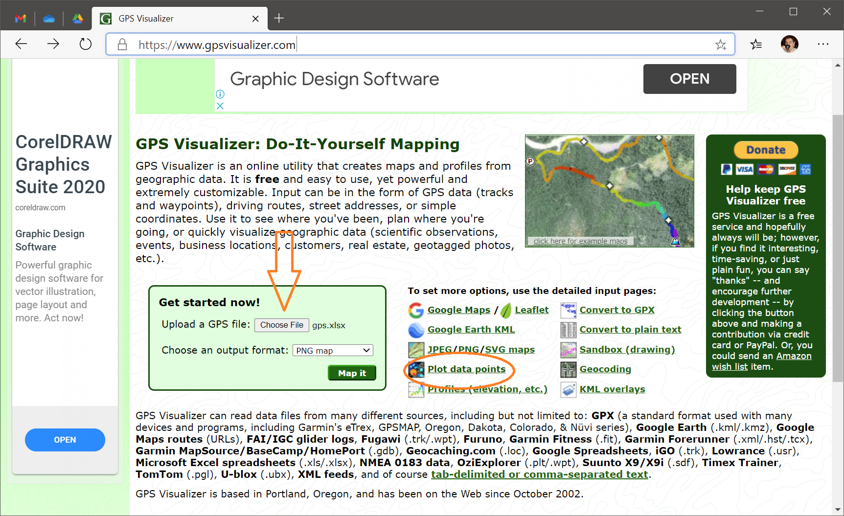Open the Plot data points link
The image size is (844, 516).
click(x=466, y=369)
